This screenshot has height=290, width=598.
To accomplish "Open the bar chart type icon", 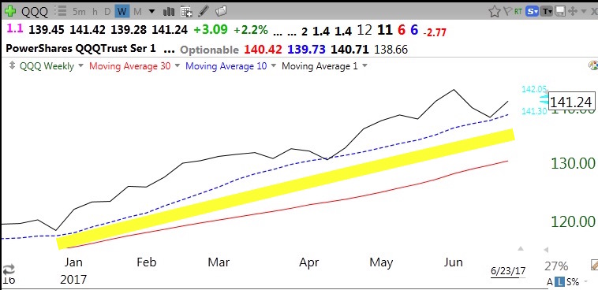I will point(169,12).
